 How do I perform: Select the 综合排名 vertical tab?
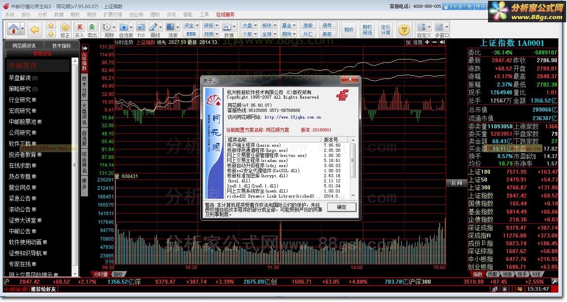(84, 162)
